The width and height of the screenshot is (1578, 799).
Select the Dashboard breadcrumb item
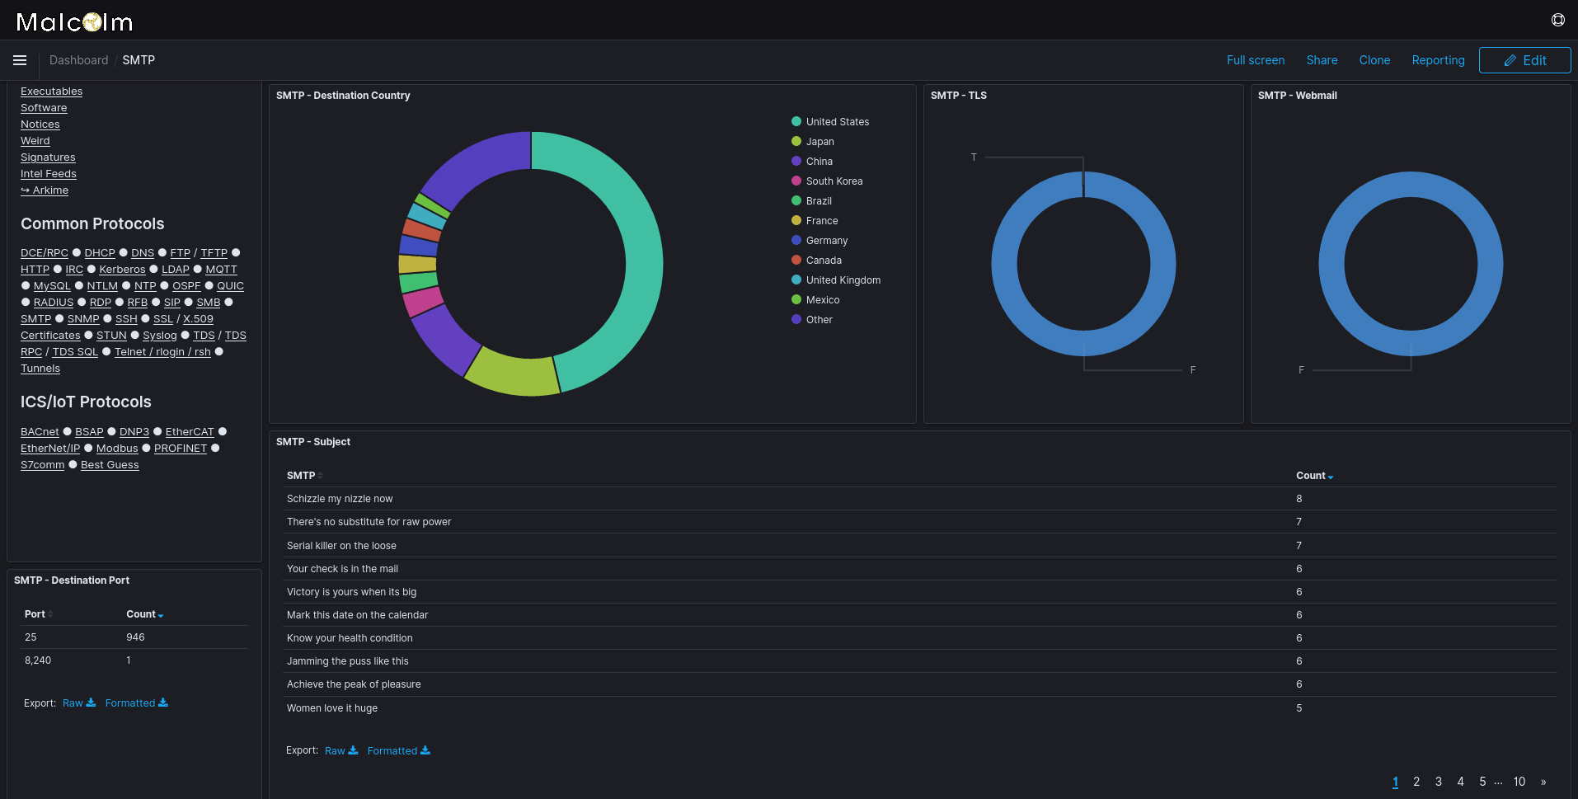coord(78,60)
